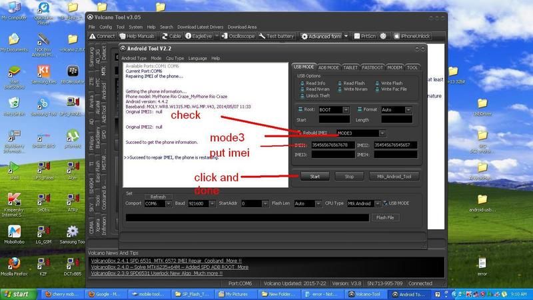This screenshot has height=300, width=533.
Task: Click the PrtScn toolbar button
Action: click(x=364, y=36)
